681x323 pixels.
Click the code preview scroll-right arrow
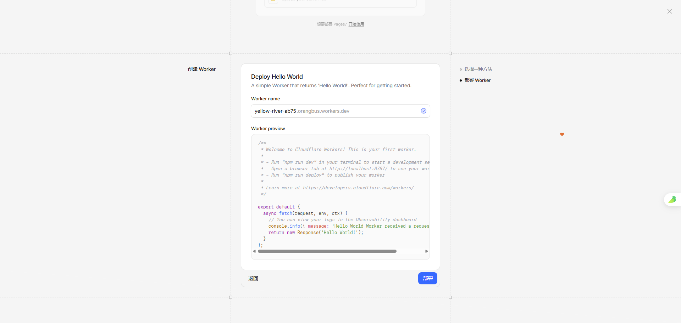pos(426,251)
